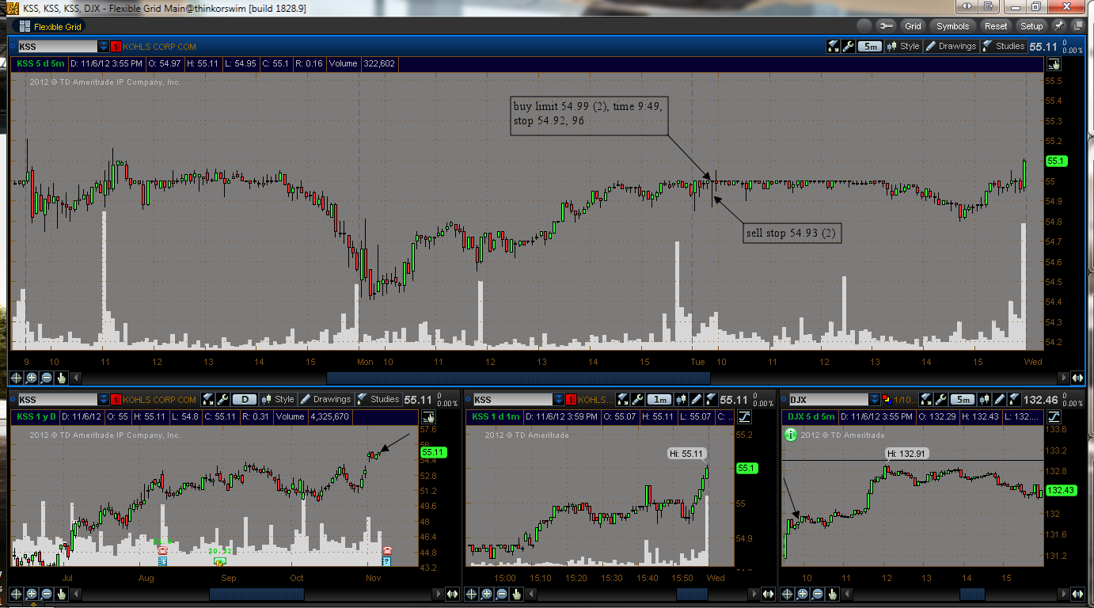
Task: Open wrench settings in DJX chart toolbar
Action: [939, 399]
